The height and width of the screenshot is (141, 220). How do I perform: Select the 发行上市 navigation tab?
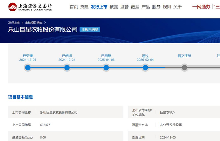click(x=99, y=7)
